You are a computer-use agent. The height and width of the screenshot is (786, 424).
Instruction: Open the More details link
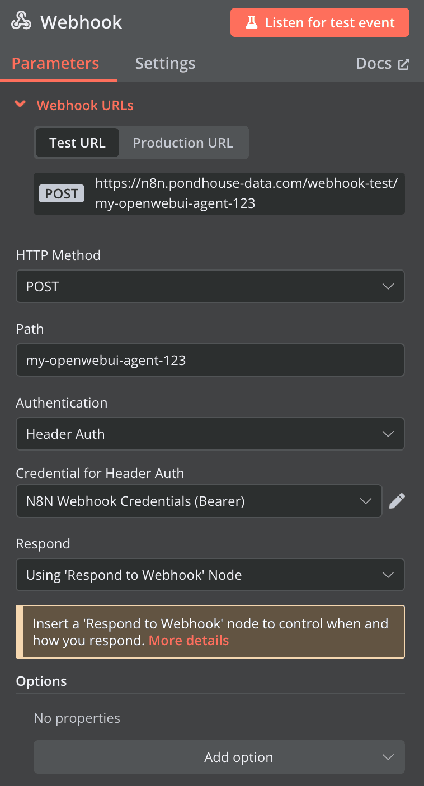[189, 640]
